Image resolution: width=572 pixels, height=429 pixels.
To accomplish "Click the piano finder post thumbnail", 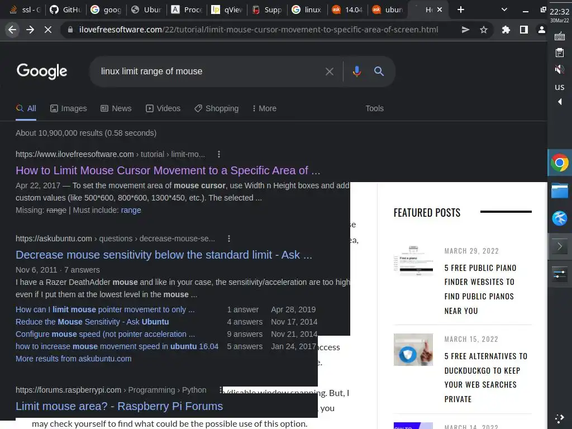I will (x=413, y=261).
